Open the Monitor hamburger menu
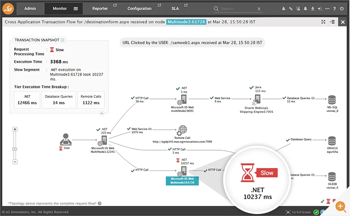350x216 pixels. [x=76, y=9]
